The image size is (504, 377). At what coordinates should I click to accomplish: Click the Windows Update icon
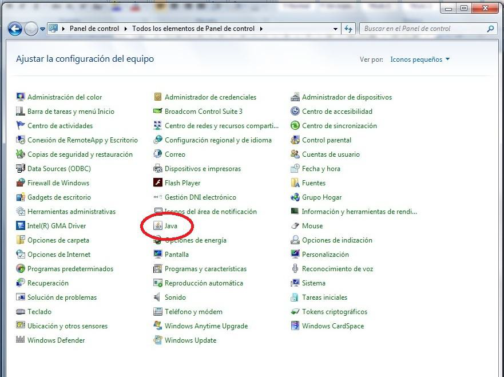[157, 340]
